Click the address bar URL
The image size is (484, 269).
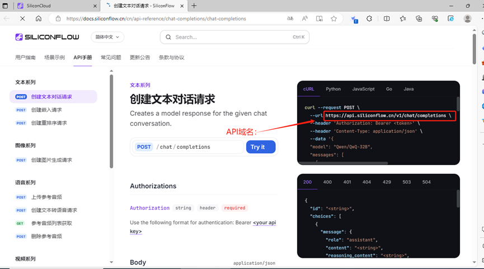[x=156, y=18]
